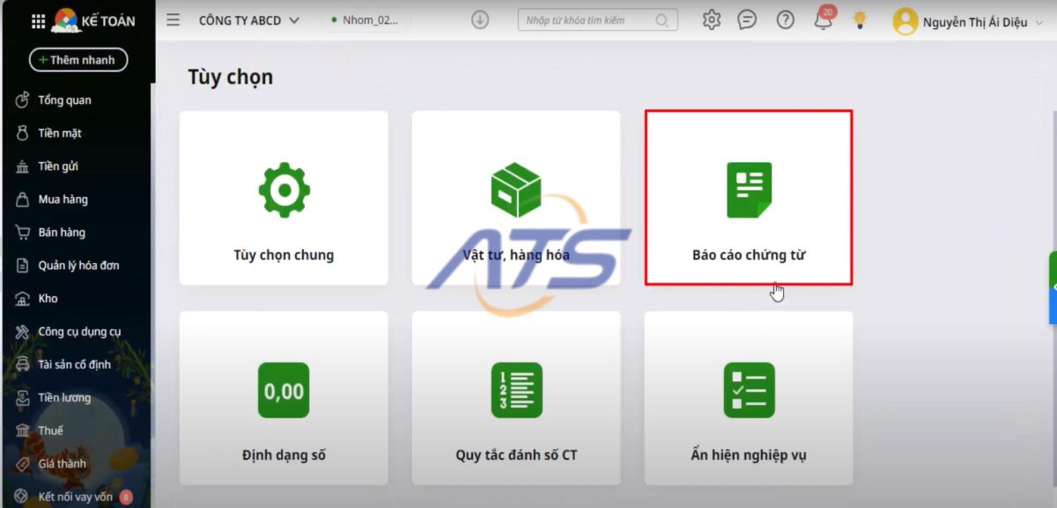
Task: Open notifications bell with 20 badge
Action: point(823,21)
